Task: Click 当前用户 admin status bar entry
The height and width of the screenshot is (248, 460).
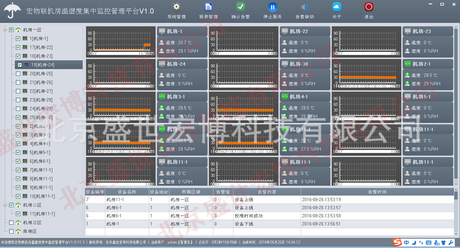Action: (172, 242)
